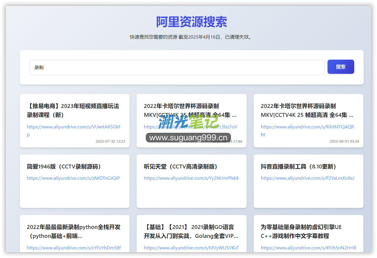Open the aliyundrive link ending zNtDTnGJQiP
The width and height of the screenshot is (377, 258).
(x=73, y=178)
